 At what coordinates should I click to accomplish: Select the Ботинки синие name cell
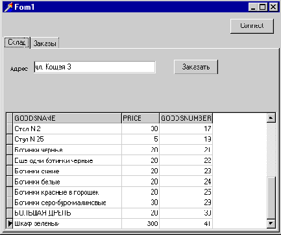(x=67, y=171)
